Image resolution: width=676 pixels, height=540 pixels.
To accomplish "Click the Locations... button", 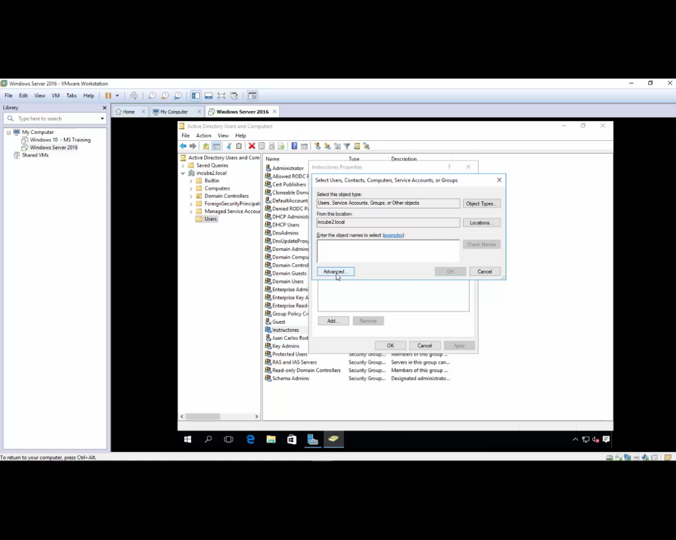I will coord(482,223).
